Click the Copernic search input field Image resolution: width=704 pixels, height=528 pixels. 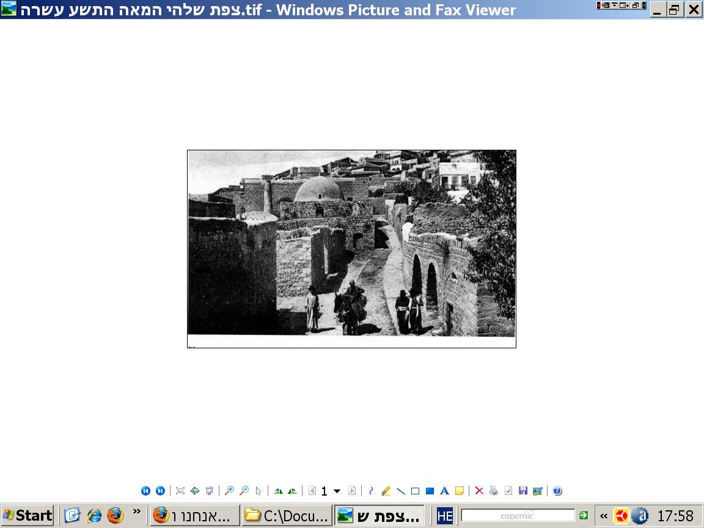click(518, 516)
